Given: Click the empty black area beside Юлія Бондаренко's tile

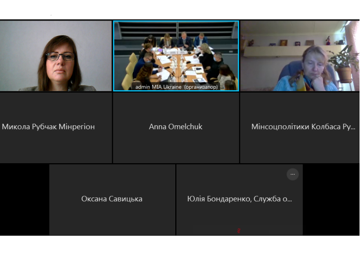Looking at the screenshot, I should 331,200.
